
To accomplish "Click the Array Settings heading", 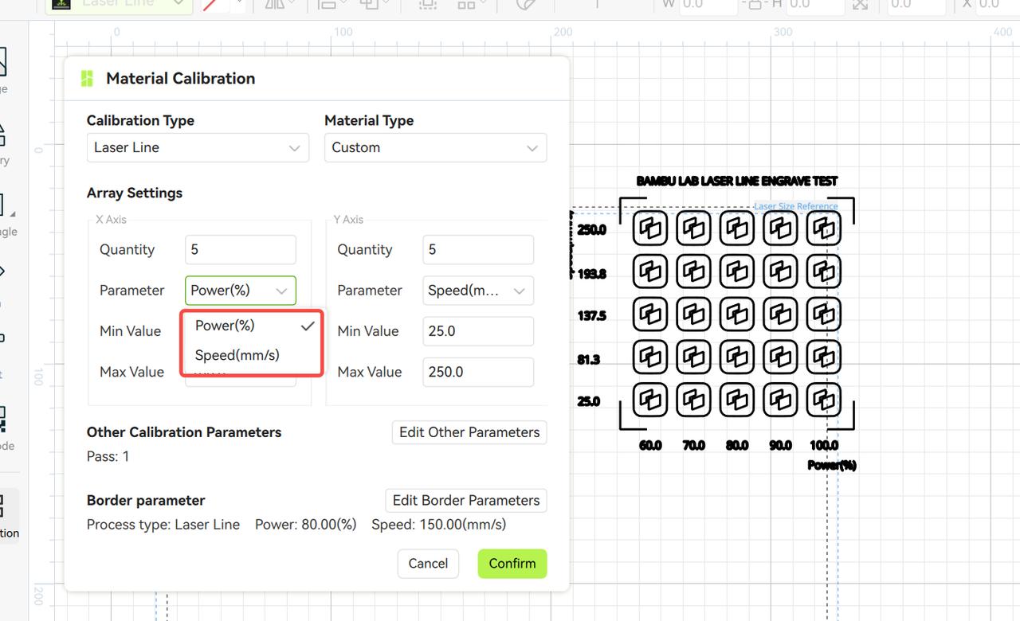I will point(135,193).
